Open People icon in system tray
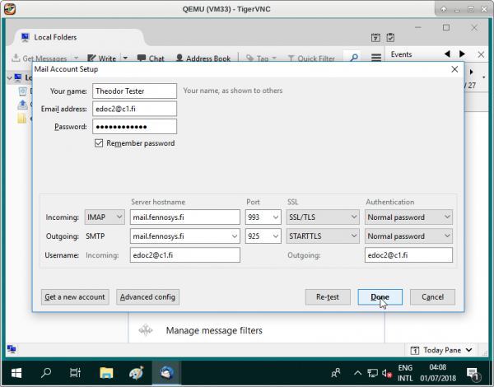 pos(336,373)
